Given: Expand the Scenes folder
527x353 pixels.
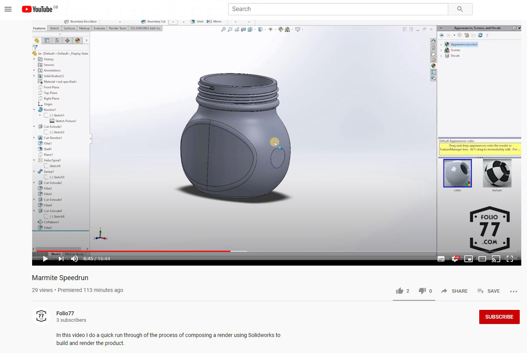Looking at the screenshot, I should [441, 50].
